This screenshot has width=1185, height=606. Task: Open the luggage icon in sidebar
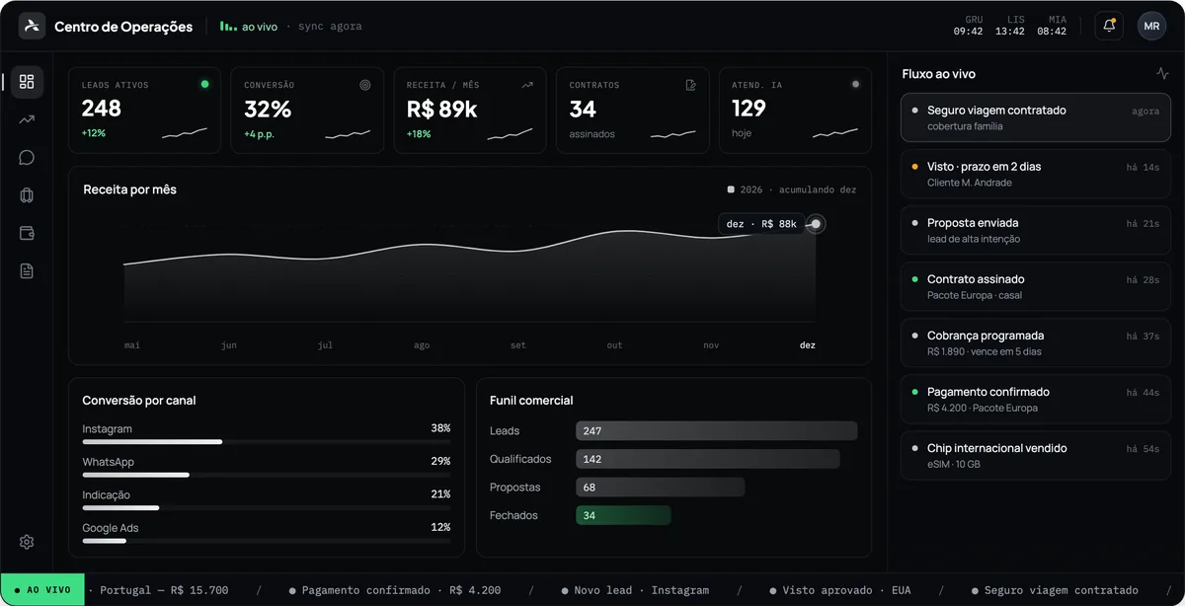pyautogui.click(x=27, y=195)
